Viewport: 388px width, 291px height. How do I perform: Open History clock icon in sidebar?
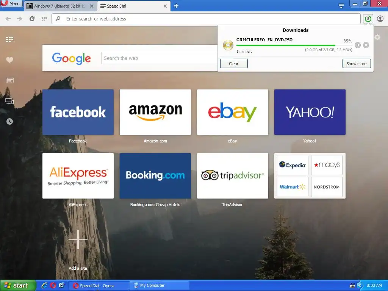click(x=9, y=121)
